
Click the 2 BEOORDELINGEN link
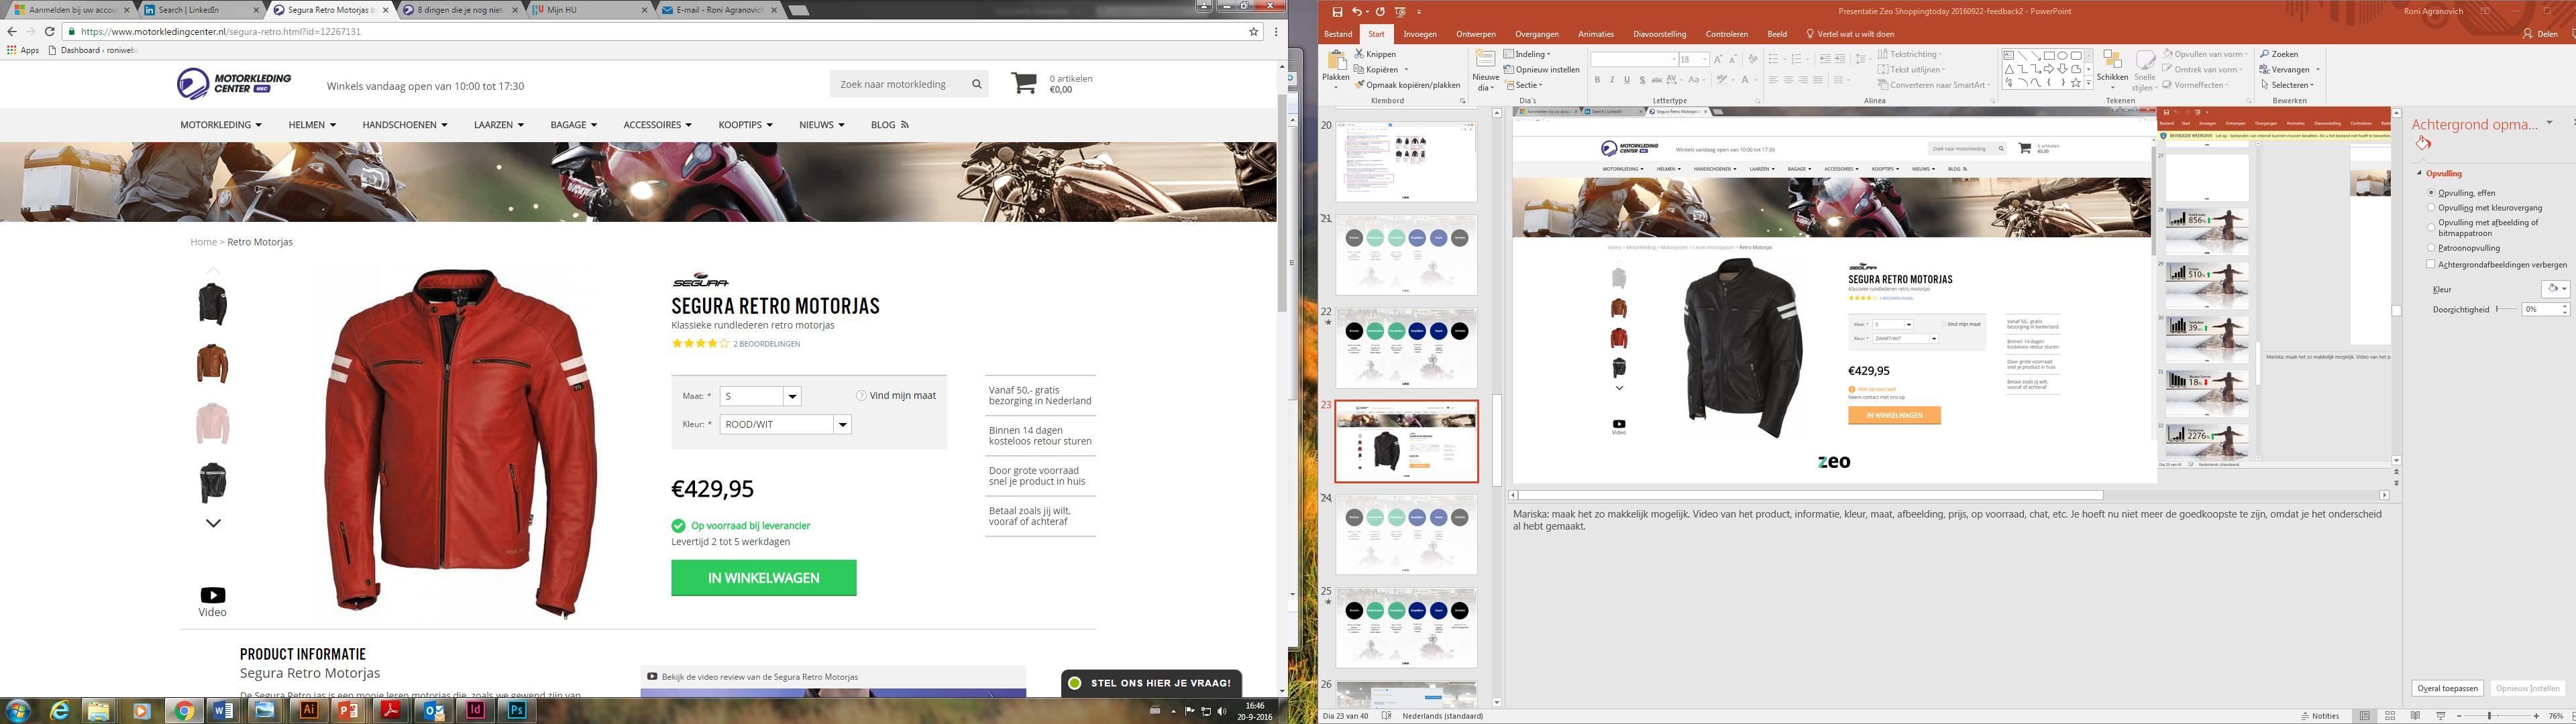click(x=766, y=344)
